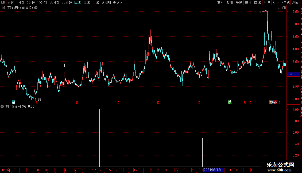
Task: Activate the 画线 drawing tool
Action: point(258,2)
